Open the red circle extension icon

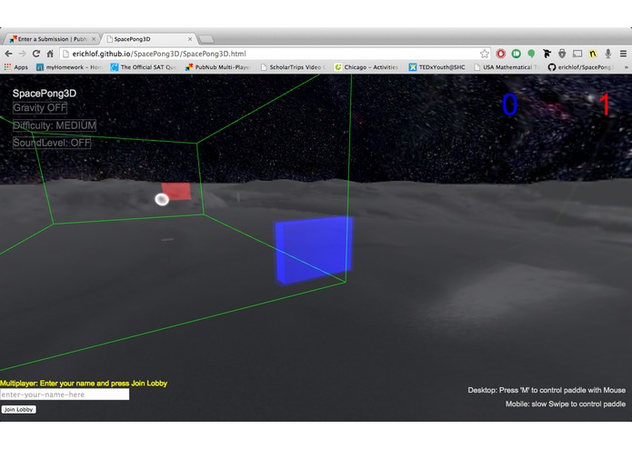(x=501, y=54)
